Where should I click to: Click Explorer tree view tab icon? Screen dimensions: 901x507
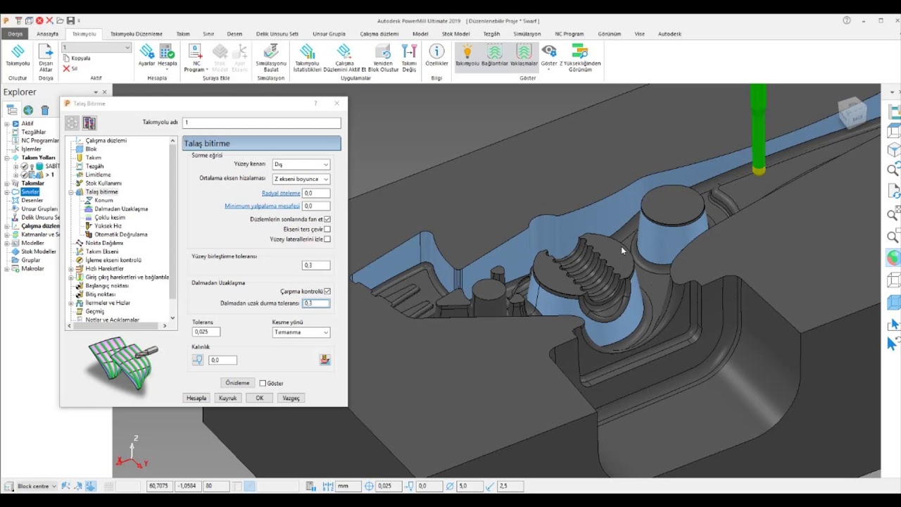click(x=12, y=110)
